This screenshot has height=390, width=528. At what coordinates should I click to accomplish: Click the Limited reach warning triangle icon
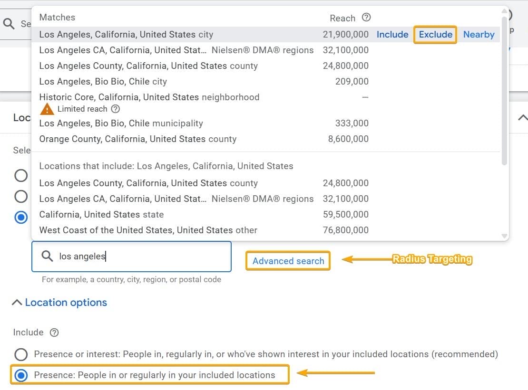coord(47,109)
